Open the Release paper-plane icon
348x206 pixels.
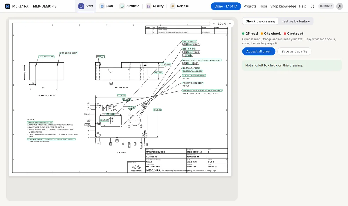click(x=173, y=6)
